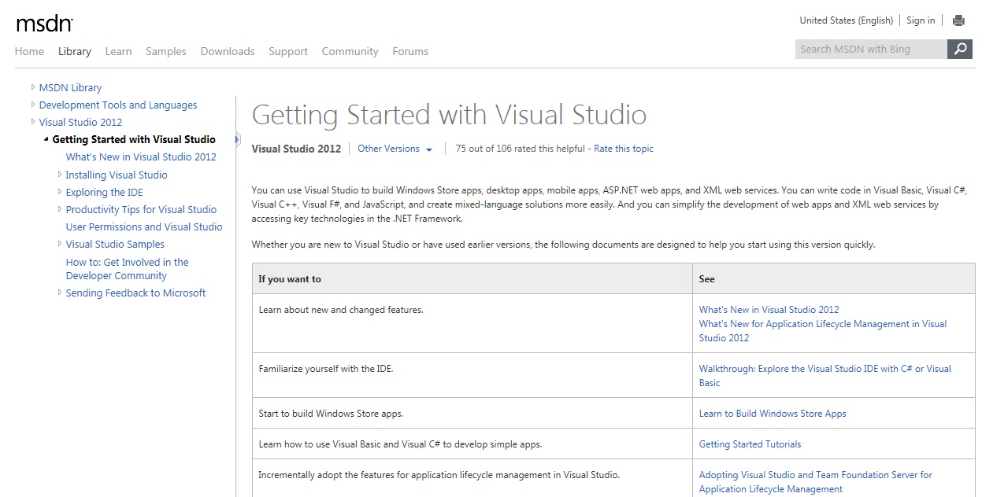Open Learn to Build Windows Store Apps link

[772, 414]
